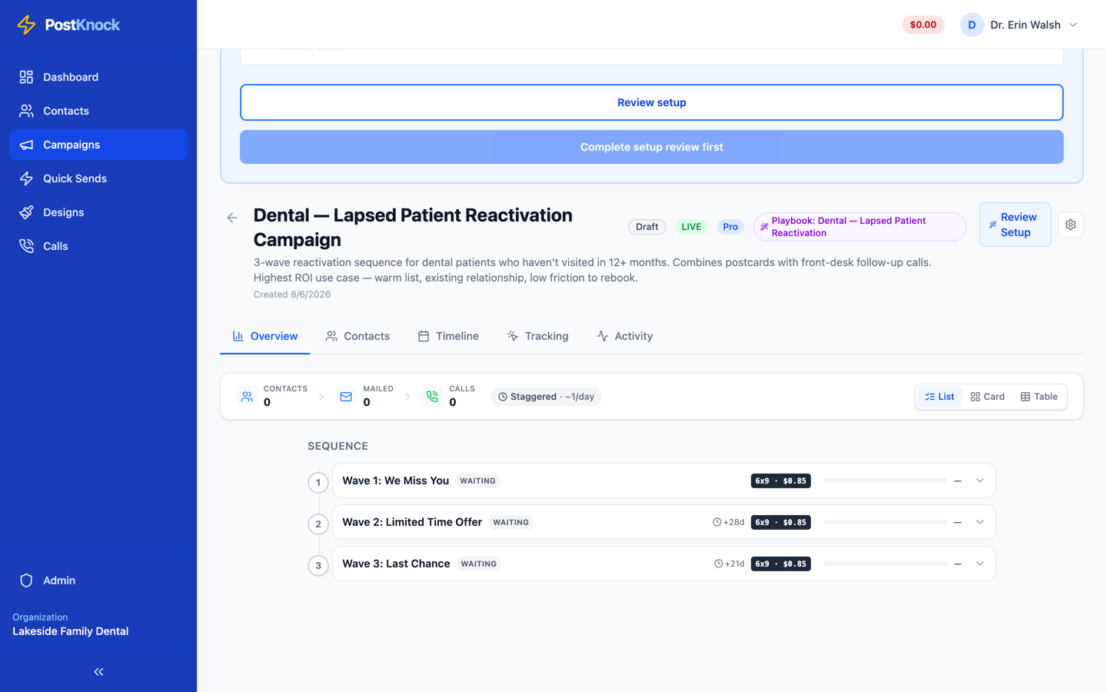Image resolution: width=1107 pixels, height=692 pixels.
Task: Go back using the left arrow icon
Action: 232,218
